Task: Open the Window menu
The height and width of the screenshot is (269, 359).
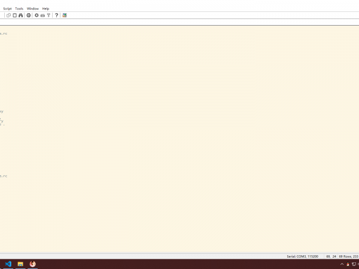Action: pyautogui.click(x=32, y=8)
